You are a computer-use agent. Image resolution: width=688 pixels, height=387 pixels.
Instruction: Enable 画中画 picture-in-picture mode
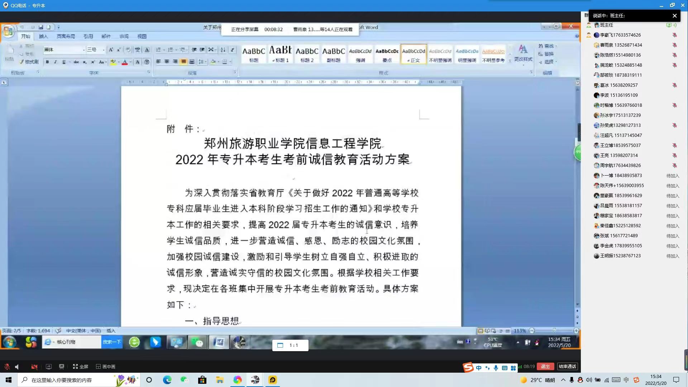click(x=106, y=367)
